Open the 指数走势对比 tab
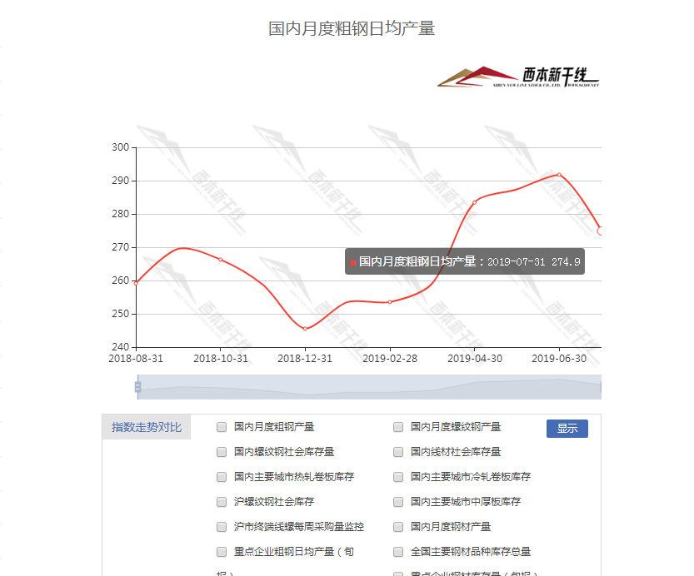Viewport: 694px width, 576px height. pyautogui.click(x=147, y=428)
